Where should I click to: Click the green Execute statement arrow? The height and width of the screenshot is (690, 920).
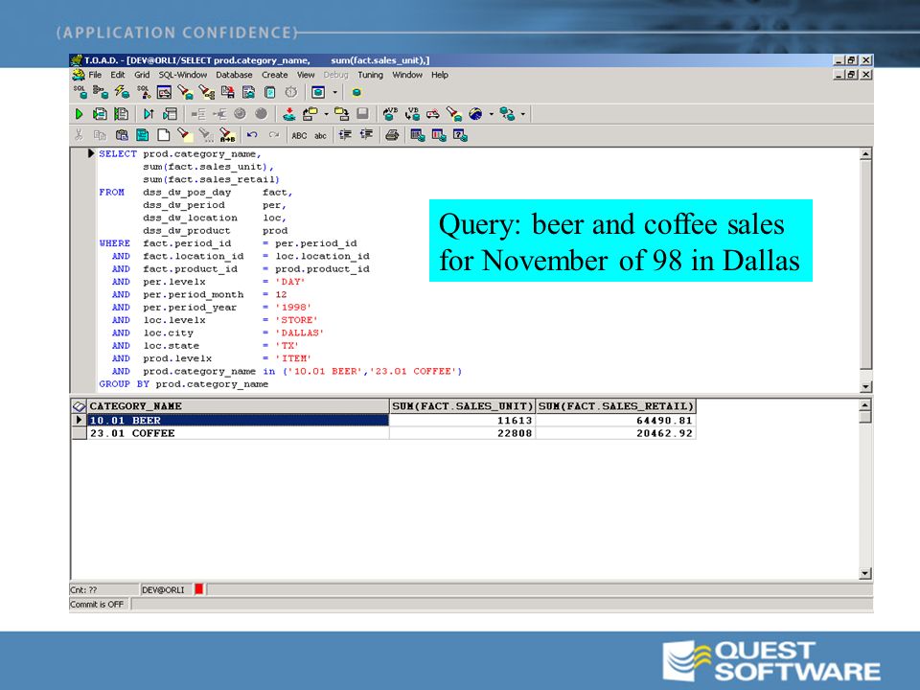tap(79, 114)
